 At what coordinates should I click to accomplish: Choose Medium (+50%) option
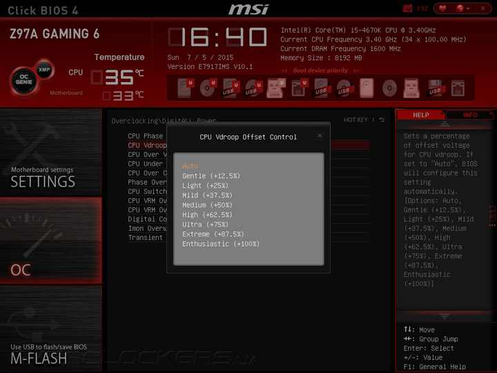coord(207,205)
